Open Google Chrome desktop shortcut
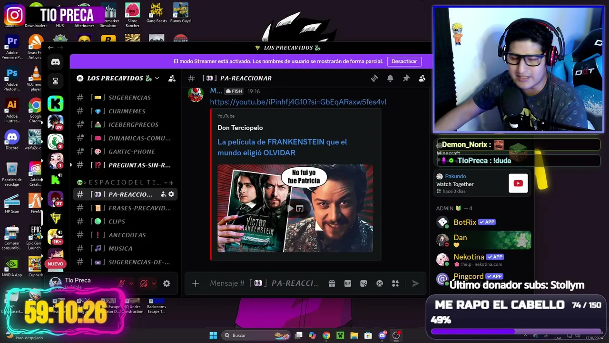 (x=35, y=111)
